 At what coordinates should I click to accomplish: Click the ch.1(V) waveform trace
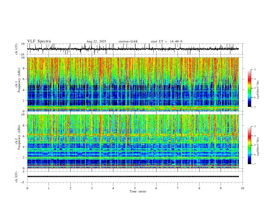[133, 49]
